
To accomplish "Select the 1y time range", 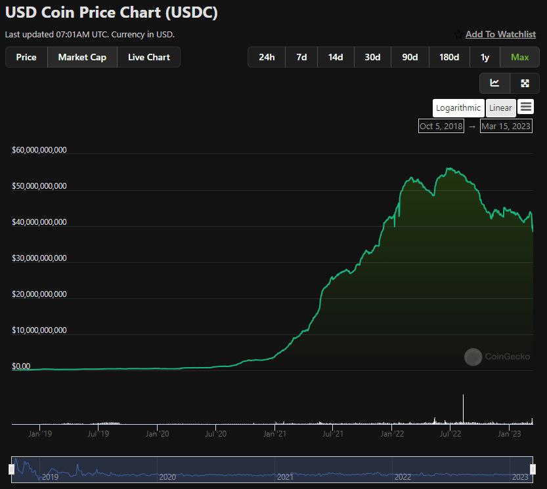I will [485, 57].
